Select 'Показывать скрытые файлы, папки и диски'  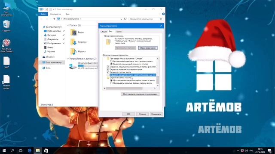(111, 83)
